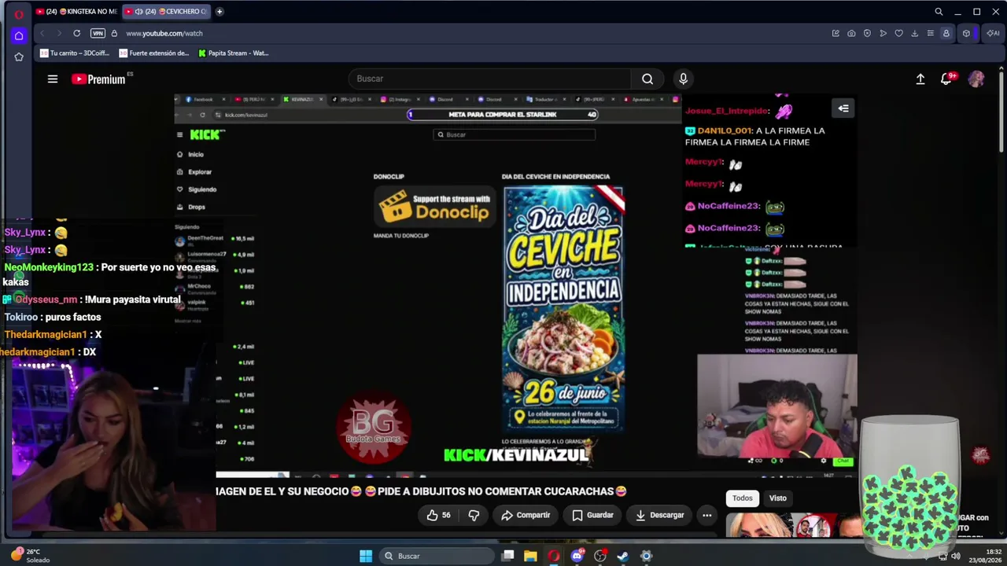The image size is (1007, 566).
Task: Open Opera profile person icon
Action: click(x=946, y=33)
